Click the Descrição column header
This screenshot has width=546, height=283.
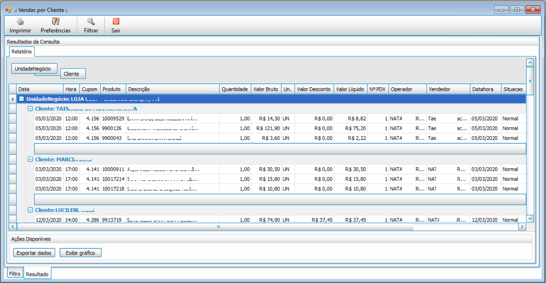(x=173, y=89)
